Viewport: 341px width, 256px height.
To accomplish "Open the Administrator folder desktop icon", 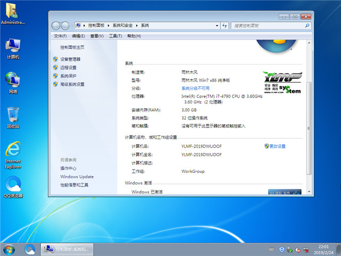I will 13,13.
